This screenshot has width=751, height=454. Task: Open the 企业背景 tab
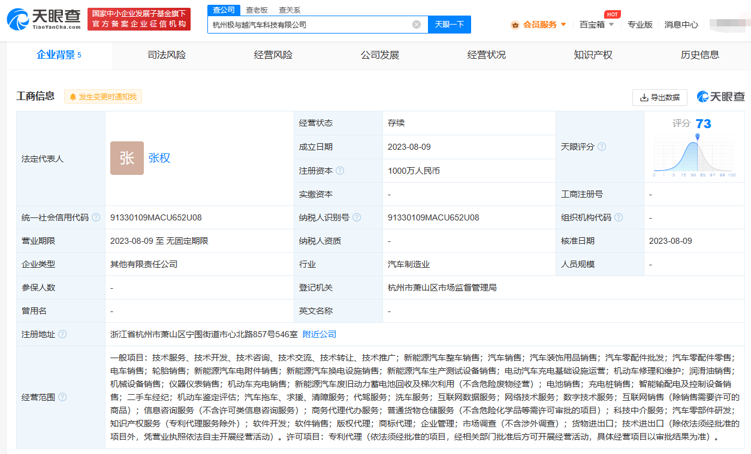[59, 55]
